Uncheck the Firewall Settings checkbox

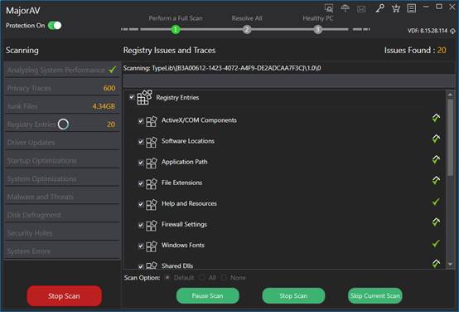click(141, 225)
